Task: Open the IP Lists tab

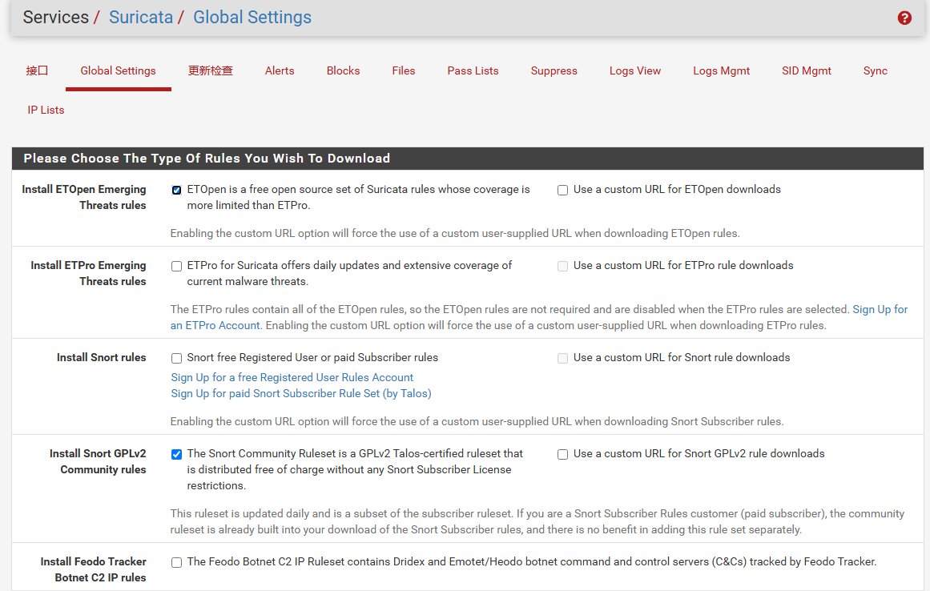Action: pyautogui.click(x=46, y=110)
